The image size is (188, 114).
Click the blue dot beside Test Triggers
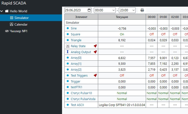point(68,76)
